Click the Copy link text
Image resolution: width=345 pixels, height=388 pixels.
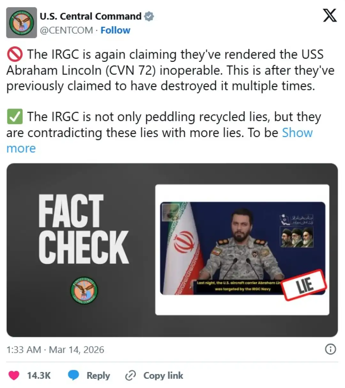[163, 375]
